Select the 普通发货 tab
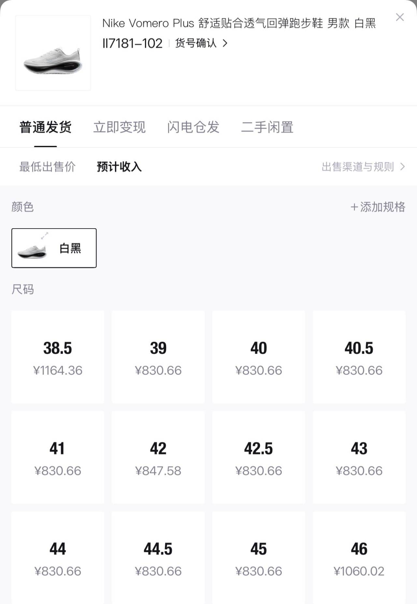 (x=46, y=127)
